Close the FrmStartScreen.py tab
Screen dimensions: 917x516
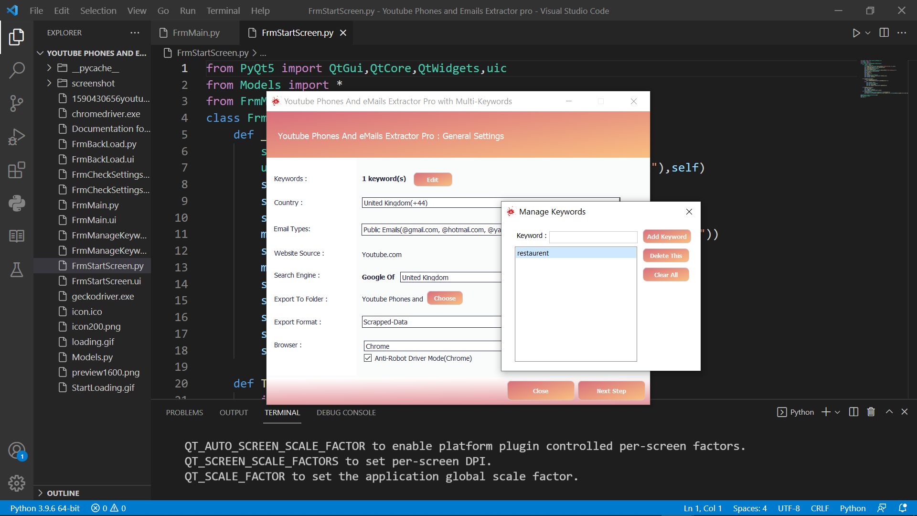(x=343, y=32)
